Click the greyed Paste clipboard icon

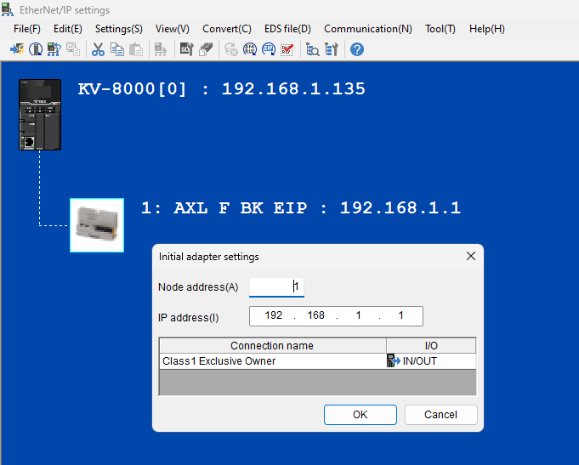(x=136, y=49)
